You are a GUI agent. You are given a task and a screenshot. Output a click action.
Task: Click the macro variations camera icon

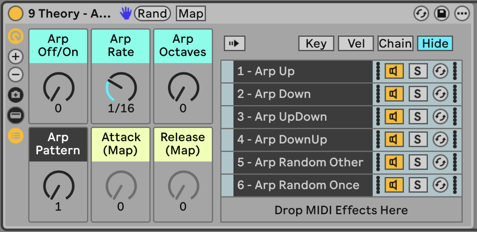point(16,95)
